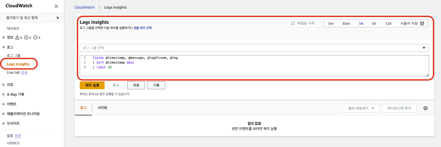
Task: Run the query with 쿼리 실행
Action: click(x=92, y=85)
